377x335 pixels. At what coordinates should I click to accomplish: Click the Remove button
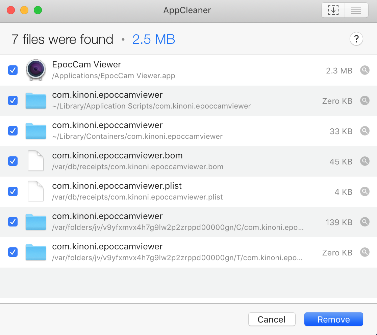click(333, 319)
